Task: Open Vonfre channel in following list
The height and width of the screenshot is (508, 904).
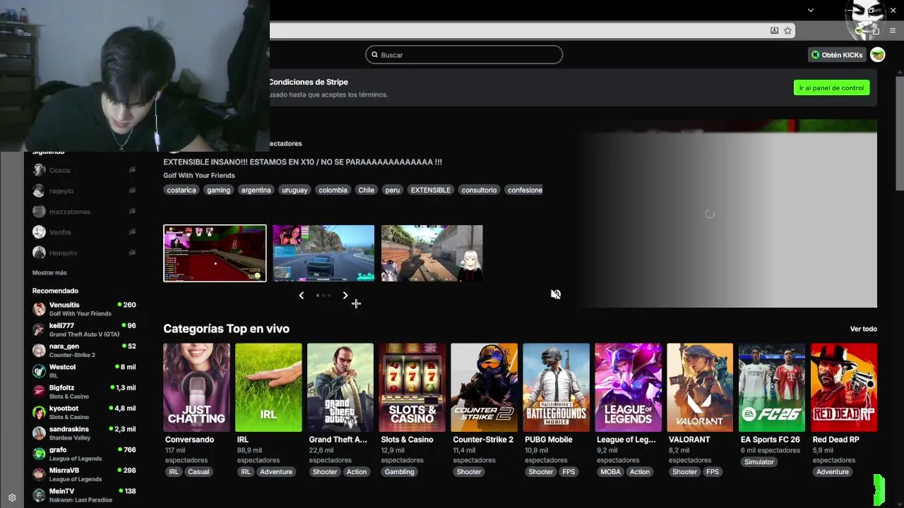Action: pyautogui.click(x=84, y=232)
